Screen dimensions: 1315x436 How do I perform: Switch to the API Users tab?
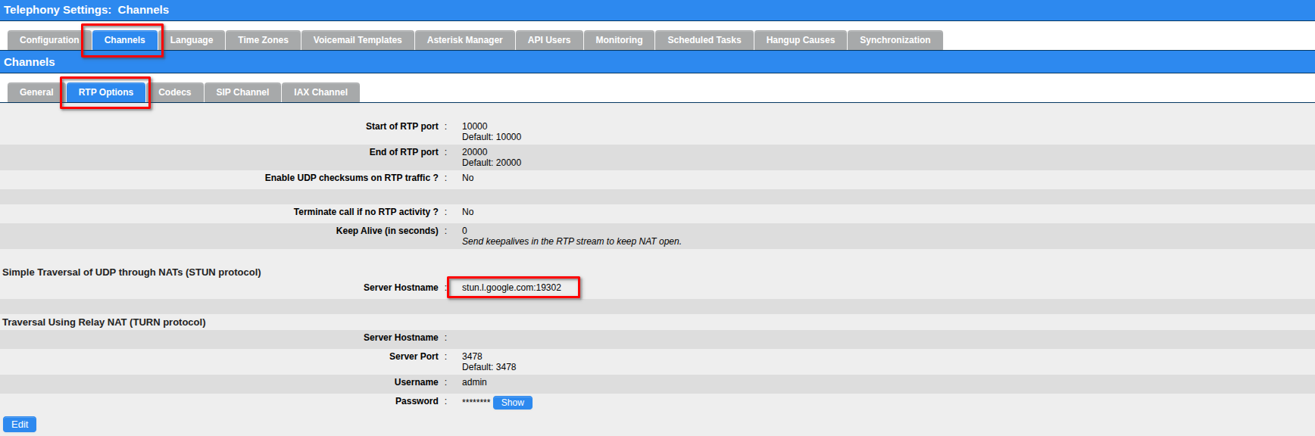pos(548,40)
